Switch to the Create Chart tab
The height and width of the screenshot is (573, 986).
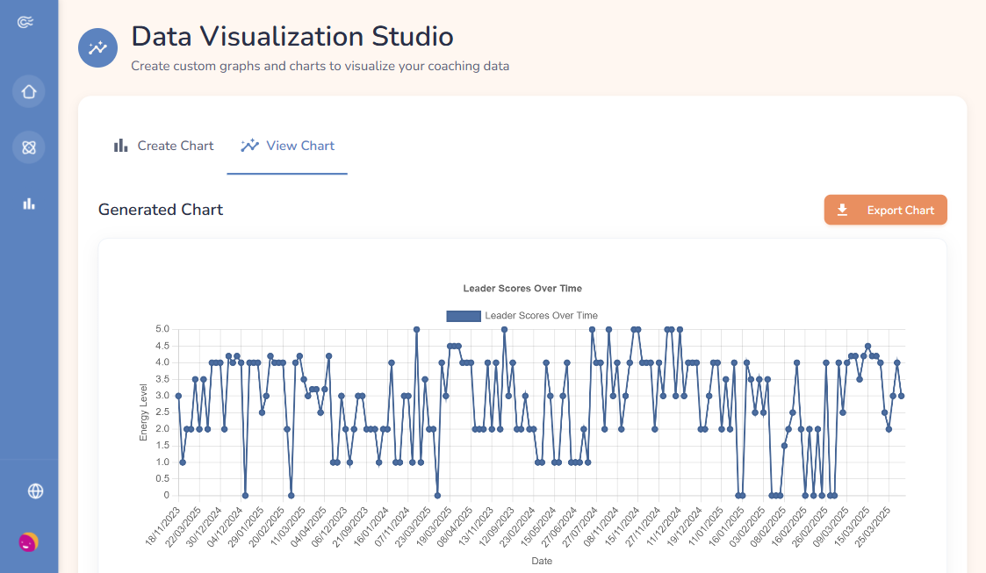point(163,146)
